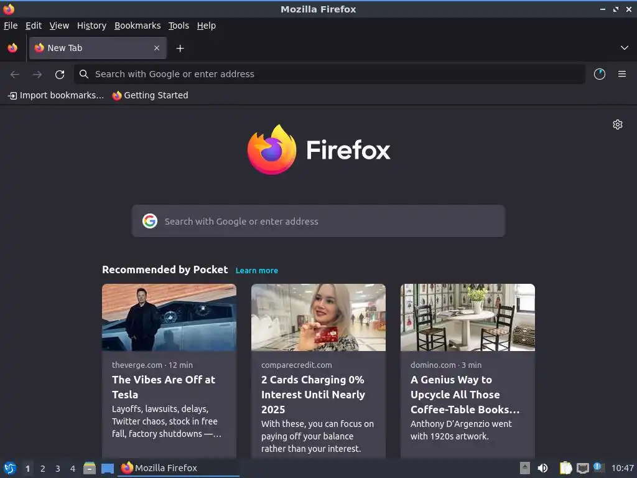Image resolution: width=637 pixels, height=478 pixels.
Task: Click Learn more beside Recommended by Pocket
Action: coord(257,271)
